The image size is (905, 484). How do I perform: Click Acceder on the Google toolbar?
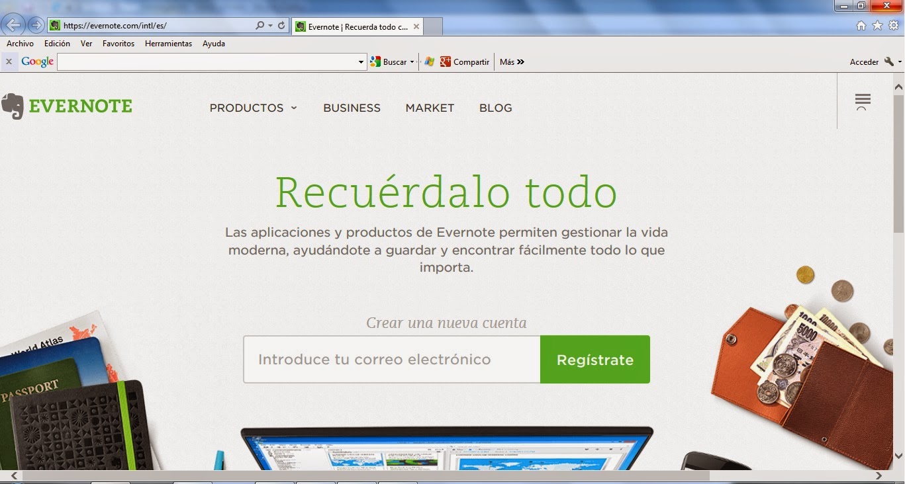click(864, 61)
